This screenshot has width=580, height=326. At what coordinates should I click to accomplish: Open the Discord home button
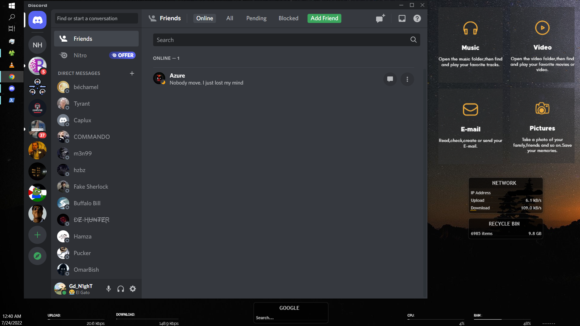point(37,20)
